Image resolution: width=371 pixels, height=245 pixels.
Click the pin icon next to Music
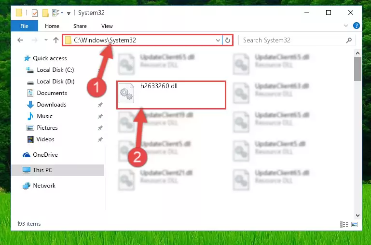[100, 116]
